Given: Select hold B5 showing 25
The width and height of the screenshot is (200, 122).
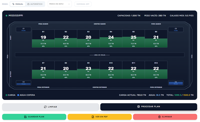Looking at the screenshot, I should point(133,39).
